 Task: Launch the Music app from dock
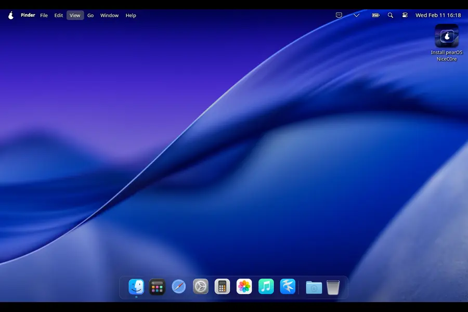(266, 287)
